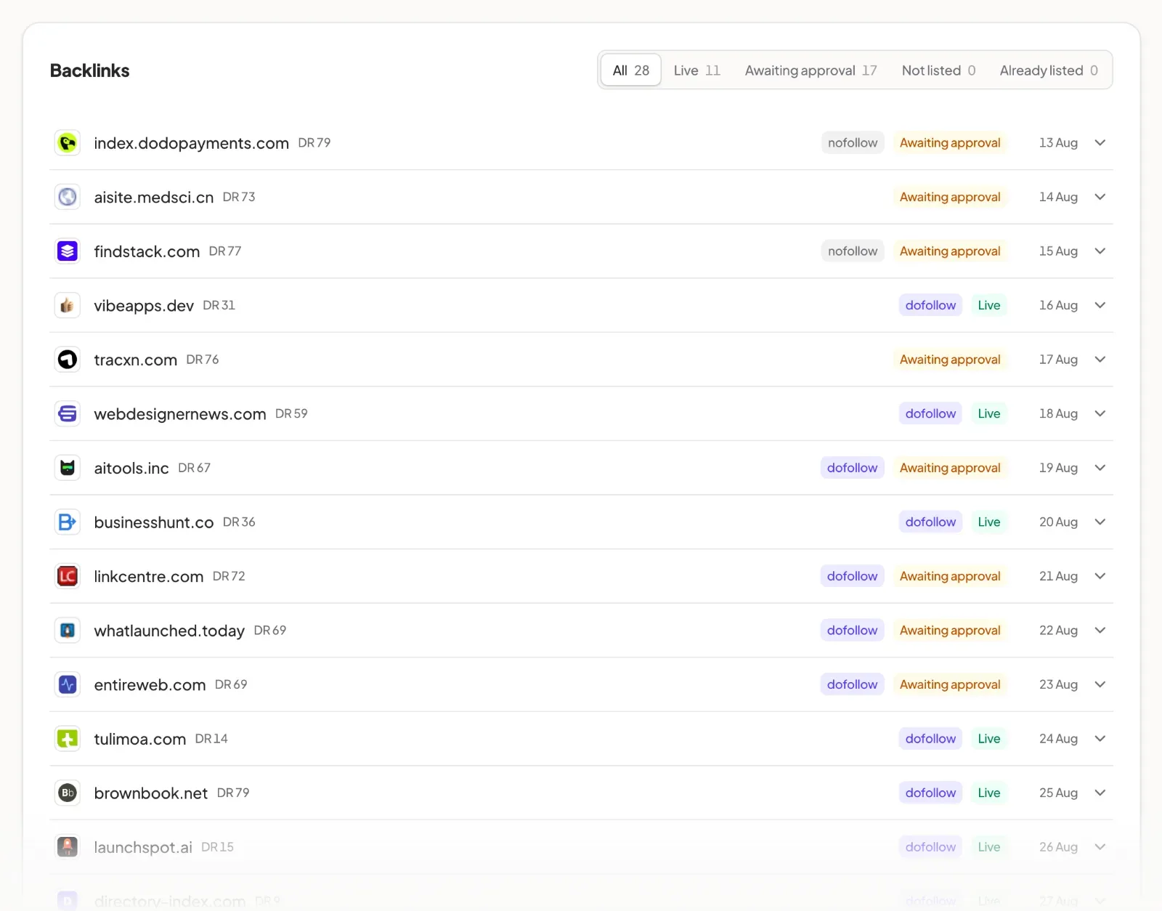The image size is (1162, 911).
Task: Click the dofollow tag on tulimoa.com
Action: [930, 739]
